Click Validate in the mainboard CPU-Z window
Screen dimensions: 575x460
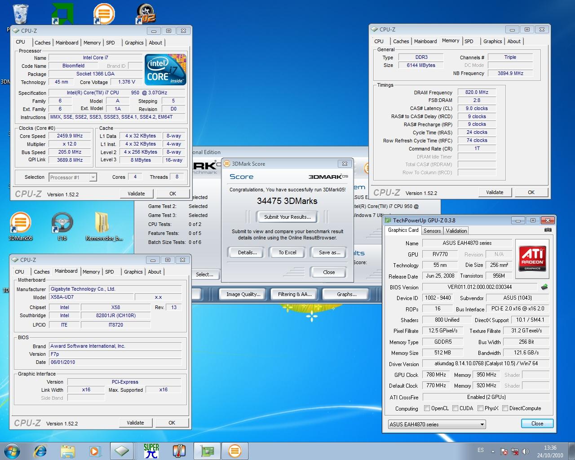coord(135,423)
